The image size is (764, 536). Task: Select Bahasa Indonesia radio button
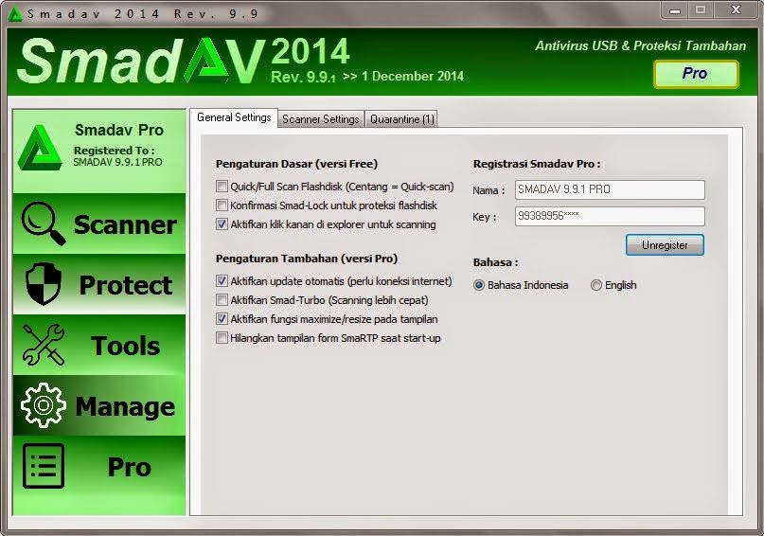[478, 285]
